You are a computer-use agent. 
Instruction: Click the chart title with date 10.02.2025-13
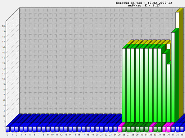(144, 3)
